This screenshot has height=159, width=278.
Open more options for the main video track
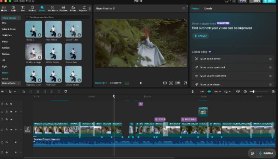pyautogui.click(x=21, y=130)
